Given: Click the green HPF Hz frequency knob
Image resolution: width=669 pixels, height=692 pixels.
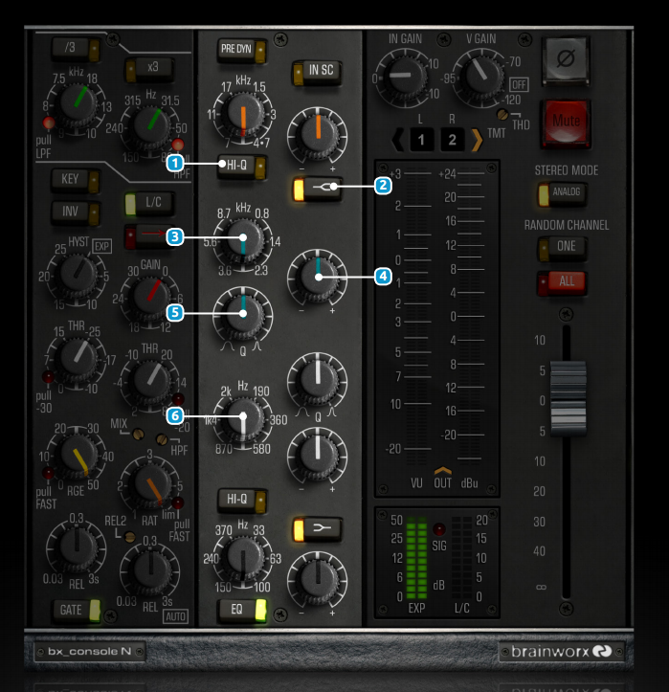Looking at the screenshot, I should click(151, 125).
